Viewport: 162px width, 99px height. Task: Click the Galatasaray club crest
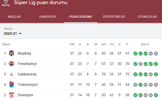(x=11, y=74)
